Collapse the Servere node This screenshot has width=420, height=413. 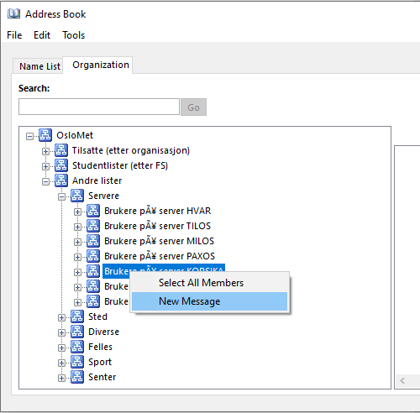click(x=61, y=197)
